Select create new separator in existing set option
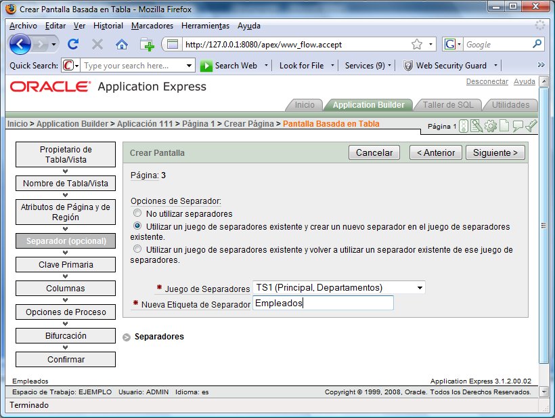Screen dimensions: 555x418 coord(137,226)
